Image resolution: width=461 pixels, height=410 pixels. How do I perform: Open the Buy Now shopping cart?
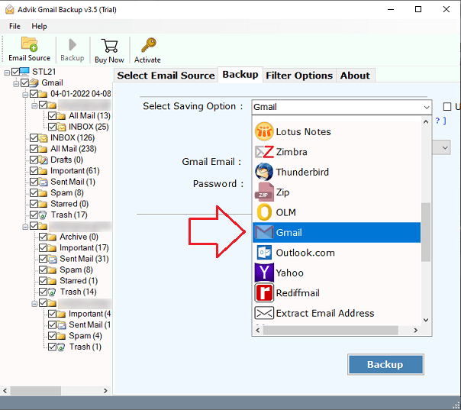(x=109, y=46)
